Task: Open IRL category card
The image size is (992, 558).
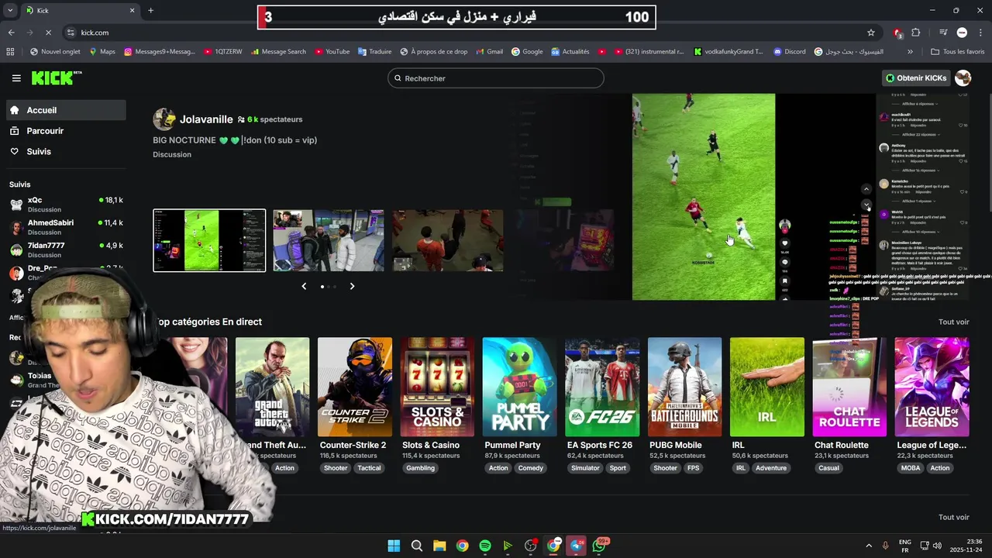Action: click(767, 387)
